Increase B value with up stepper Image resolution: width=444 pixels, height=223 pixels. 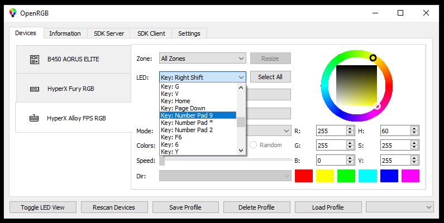(x=350, y=158)
